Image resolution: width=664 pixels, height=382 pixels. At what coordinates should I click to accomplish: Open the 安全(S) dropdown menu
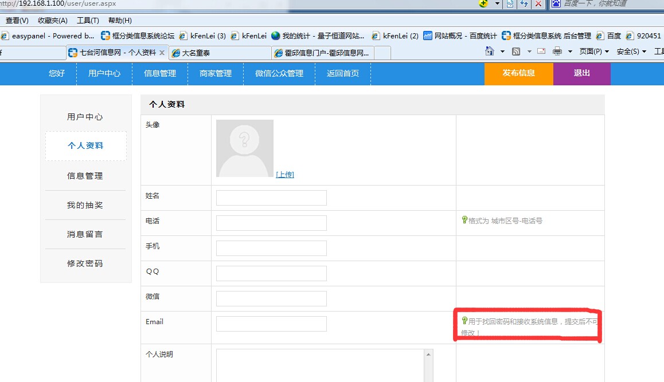click(631, 52)
